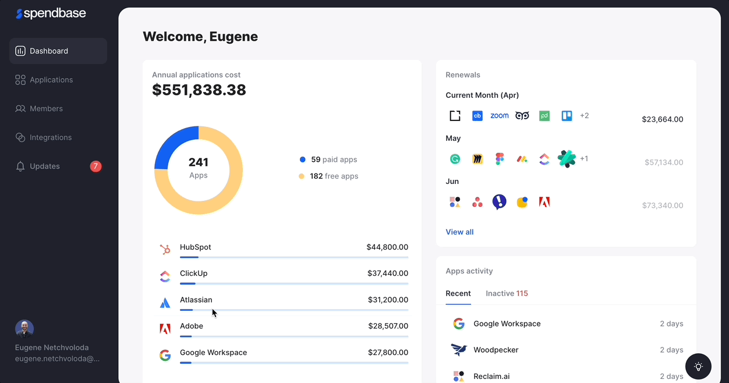This screenshot has width=729, height=383.
Task: Click the Figma icon in May renewals
Action: click(x=500, y=159)
